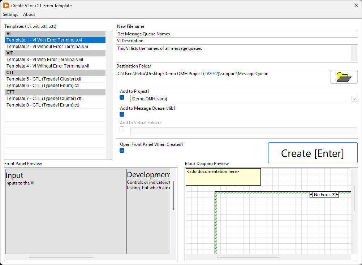The image size is (362, 265).
Task: Click the New Filename input field
Action: point(237,34)
